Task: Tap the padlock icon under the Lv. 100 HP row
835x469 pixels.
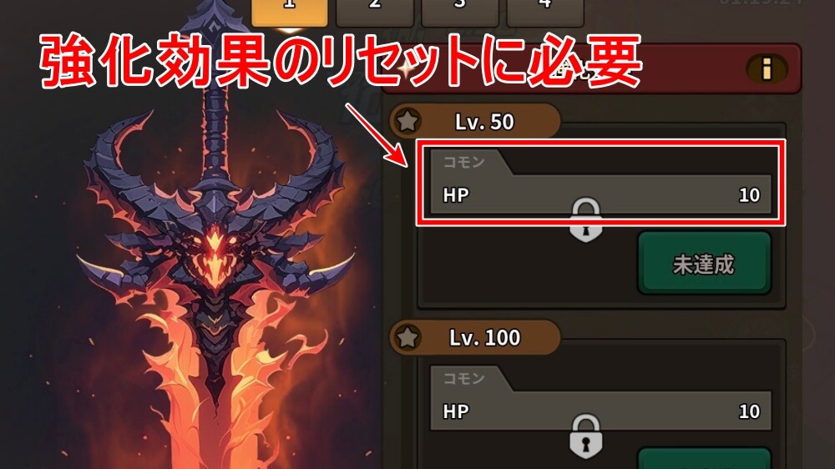Action: coord(586,436)
